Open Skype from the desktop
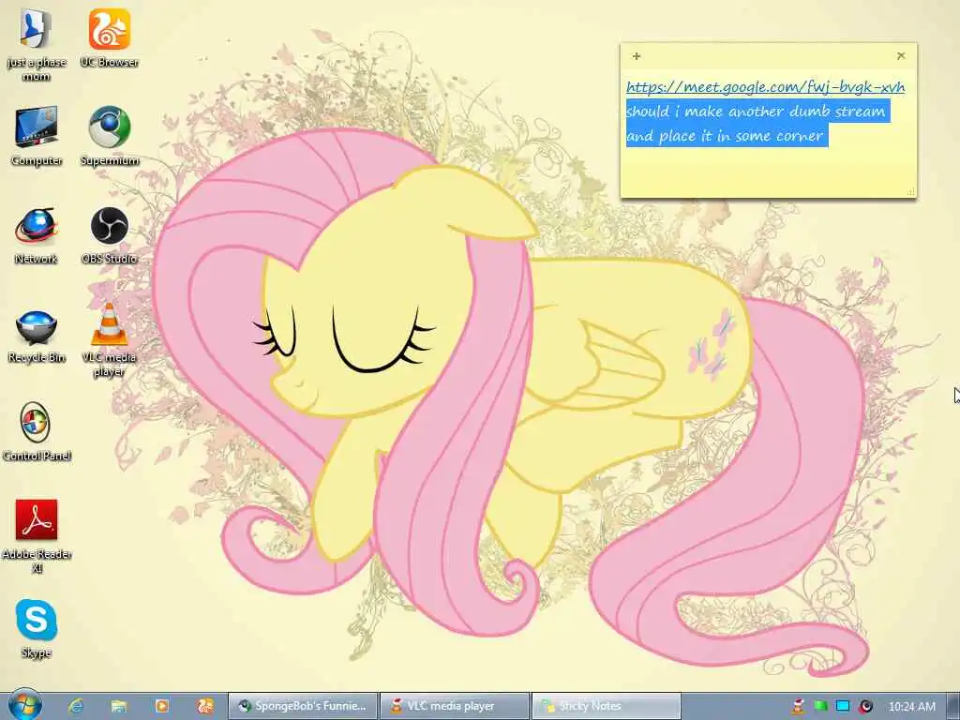This screenshot has width=960, height=720. pos(37,628)
